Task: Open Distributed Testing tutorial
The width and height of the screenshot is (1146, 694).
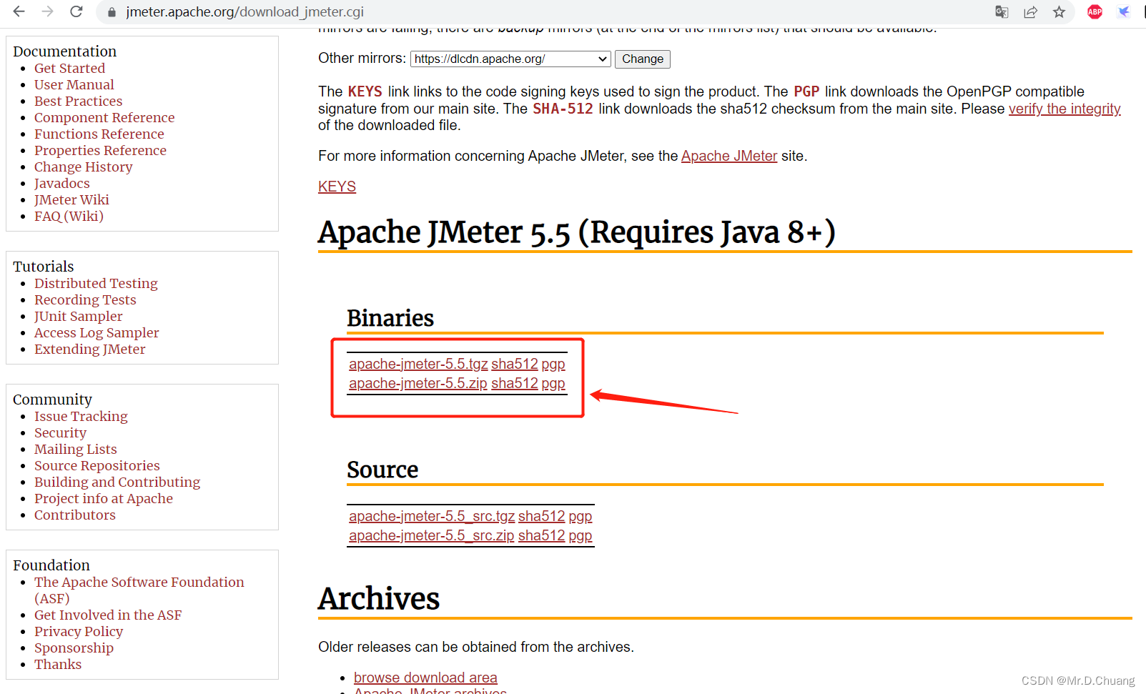Action: (x=96, y=283)
